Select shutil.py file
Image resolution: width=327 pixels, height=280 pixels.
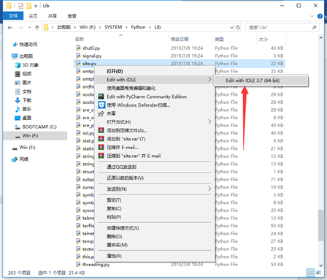pyautogui.click(x=91, y=48)
